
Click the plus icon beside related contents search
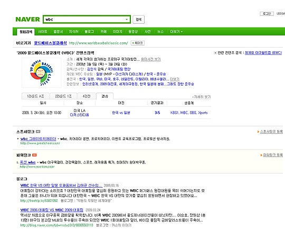pos(215,53)
